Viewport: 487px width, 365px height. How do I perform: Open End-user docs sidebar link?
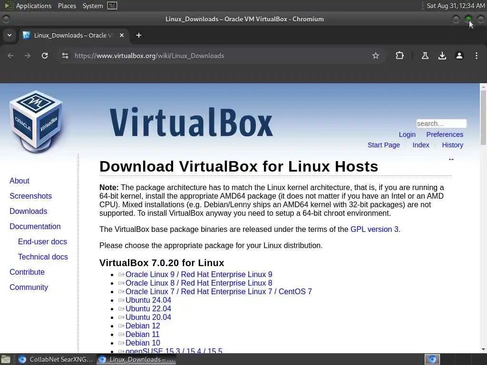[x=42, y=241]
